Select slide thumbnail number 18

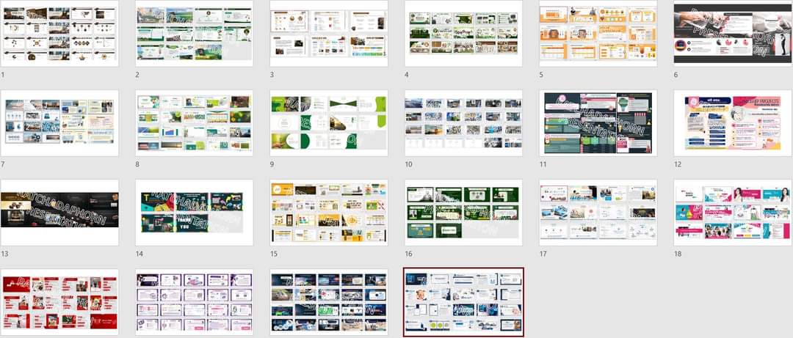733,213
